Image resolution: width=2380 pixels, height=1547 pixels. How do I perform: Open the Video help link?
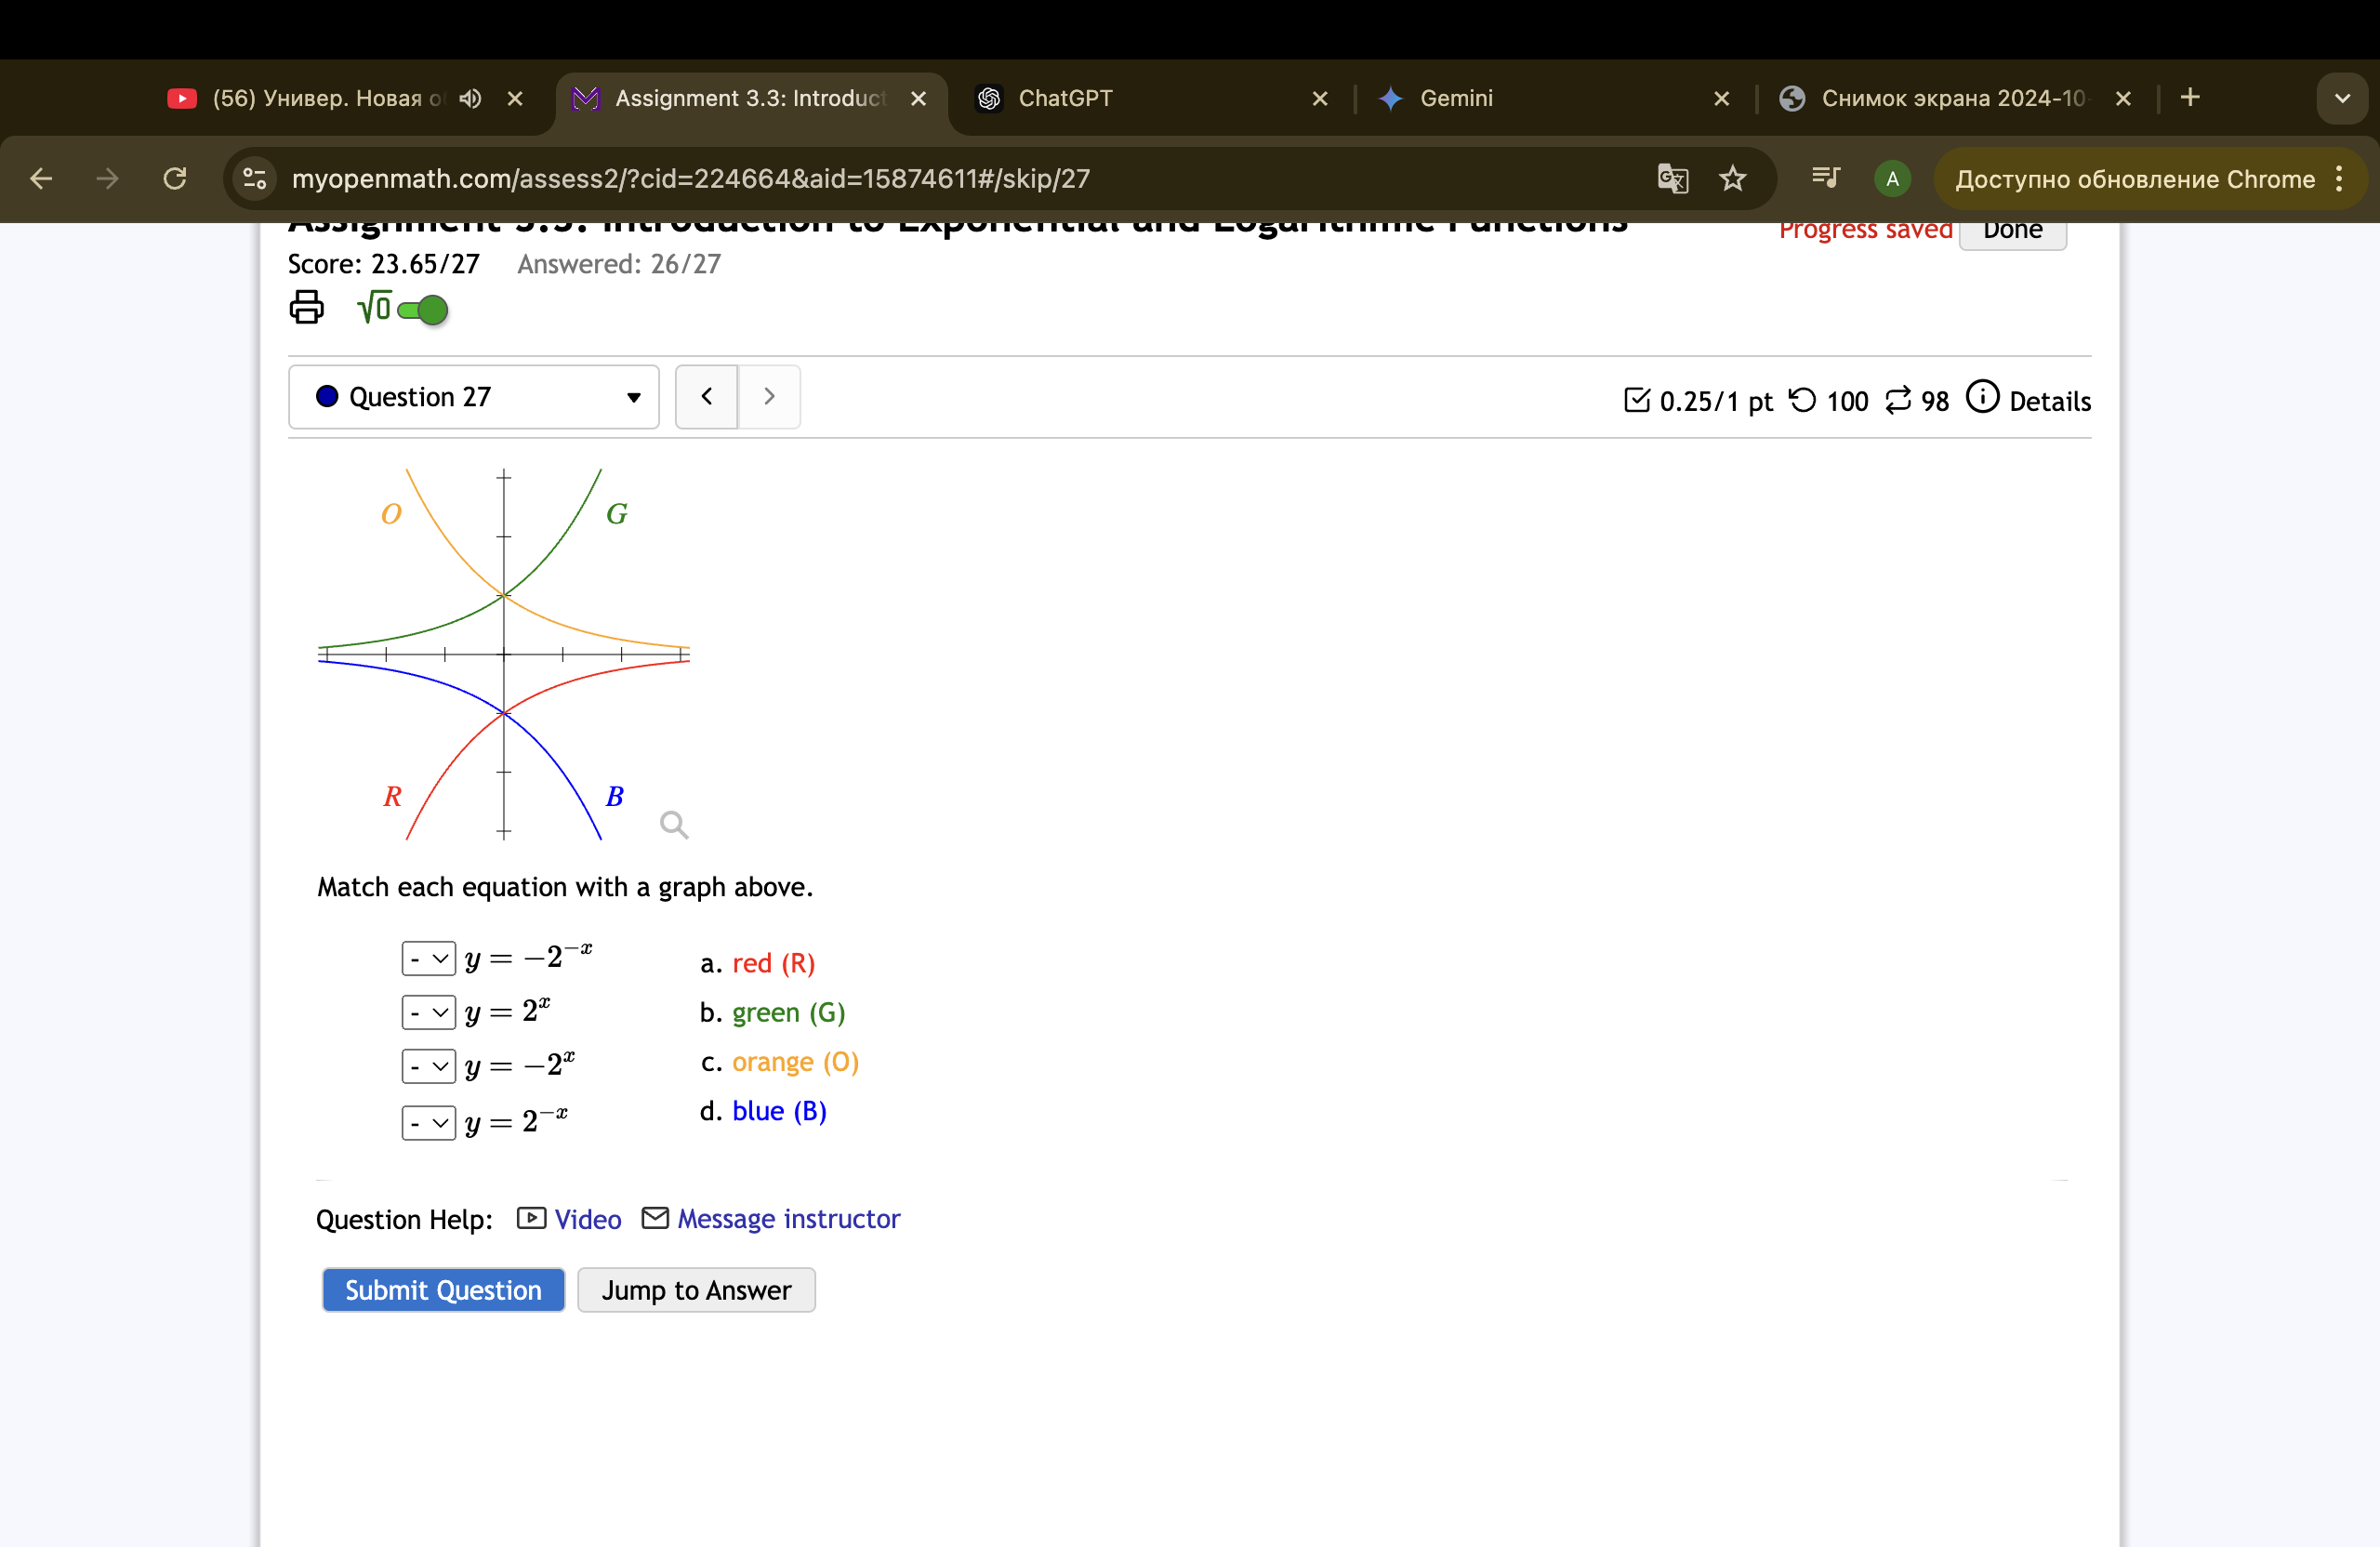point(569,1219)
